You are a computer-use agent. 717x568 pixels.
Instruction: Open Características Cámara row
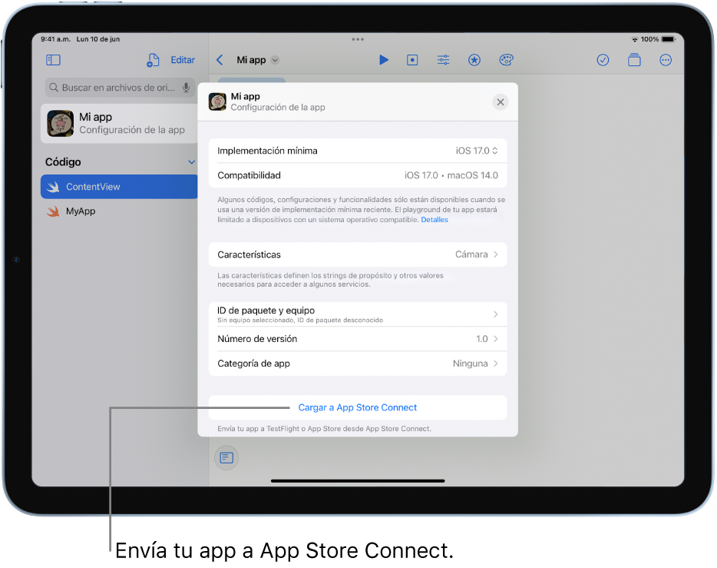pyautogui.click(x=358, y=254)
